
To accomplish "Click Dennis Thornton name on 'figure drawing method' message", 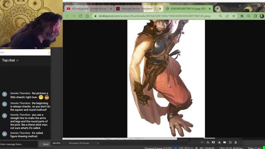I will click(20, 133).
